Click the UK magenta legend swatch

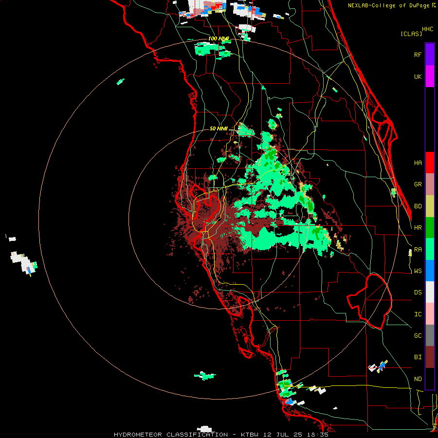[430, 76]
